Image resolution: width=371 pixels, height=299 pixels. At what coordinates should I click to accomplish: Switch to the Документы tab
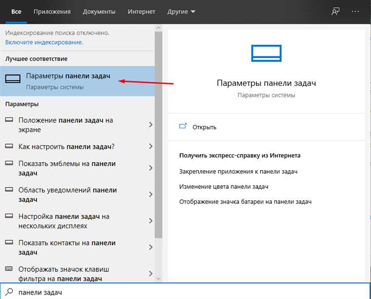pyautogui.click(x=99, y=11)
